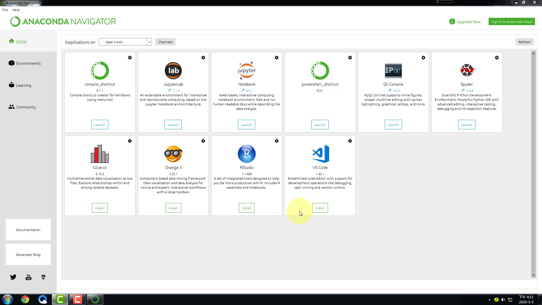Click the Qt Console IPython logo
Screen dimensions: 542x305
coord(394,71)
